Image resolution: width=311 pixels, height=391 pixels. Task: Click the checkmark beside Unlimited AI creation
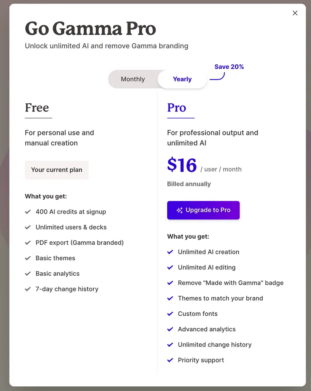(x=170, y=252)
